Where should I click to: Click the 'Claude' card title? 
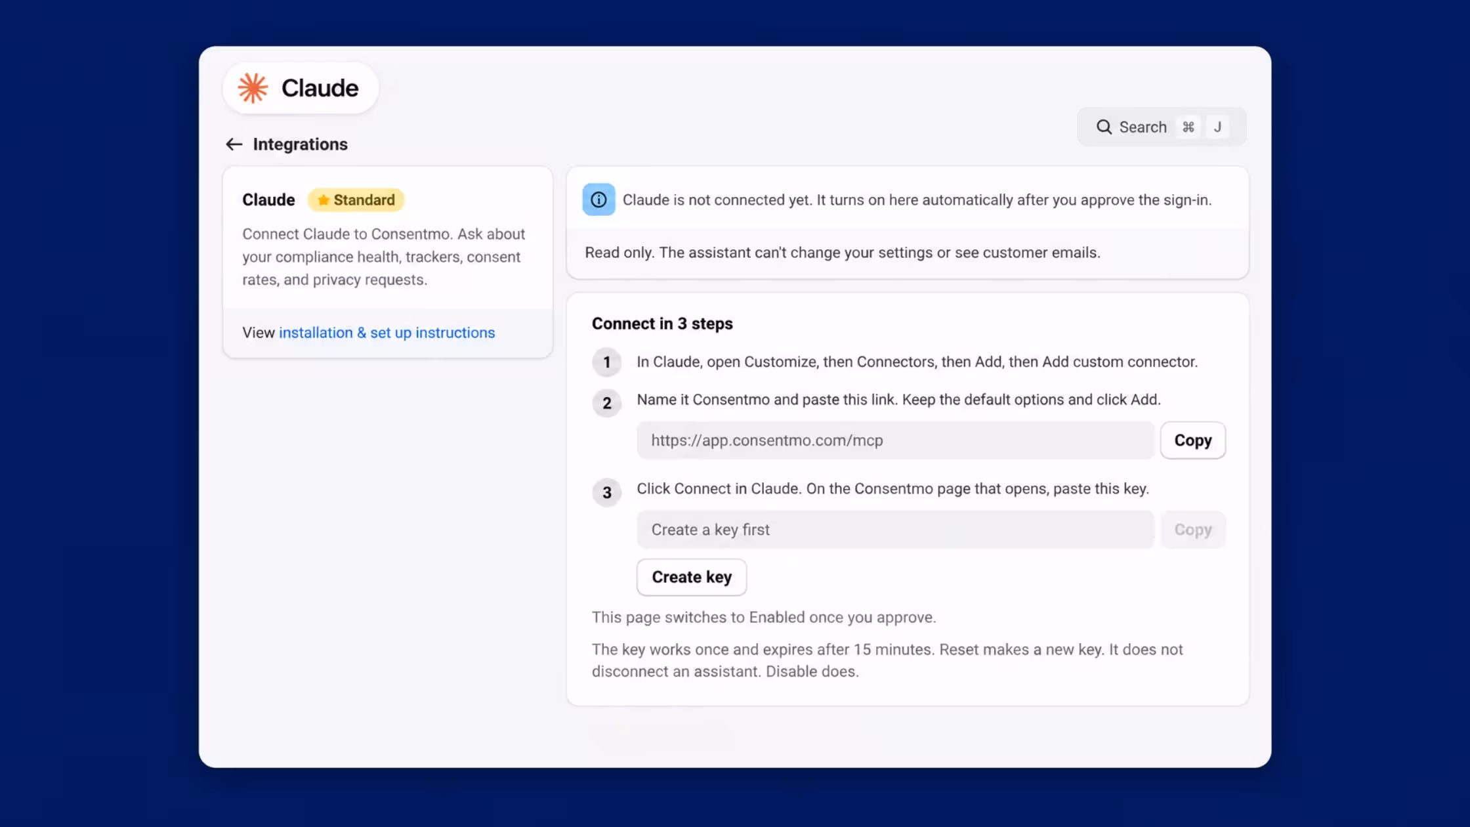pos(268,200)
